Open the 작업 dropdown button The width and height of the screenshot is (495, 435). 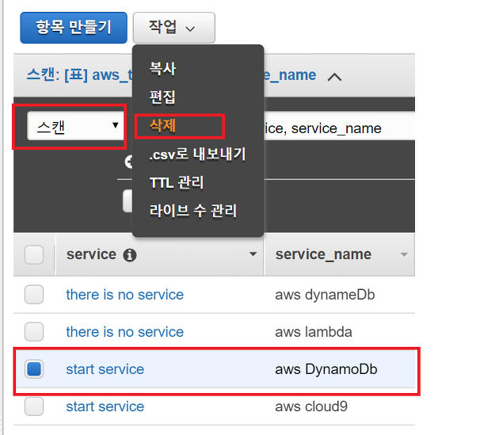pyautogui.click(x=174, y=28)
